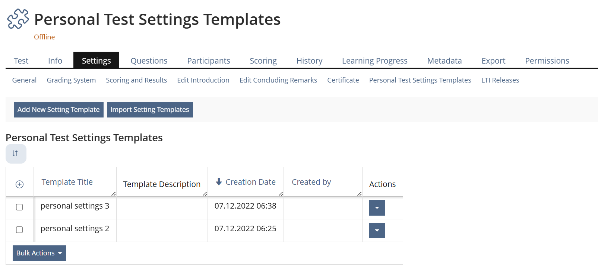Tick checkbox for personal settings 3

[x=19, y=207]
